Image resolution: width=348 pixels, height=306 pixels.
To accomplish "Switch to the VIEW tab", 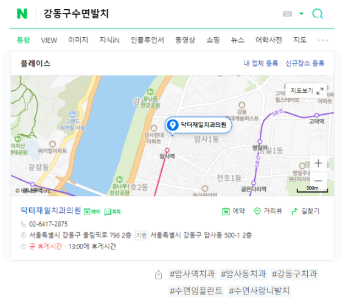I will [49, 40].
